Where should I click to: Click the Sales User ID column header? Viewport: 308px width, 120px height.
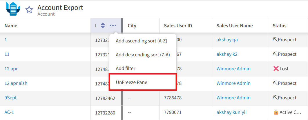(x=178, y=26)
